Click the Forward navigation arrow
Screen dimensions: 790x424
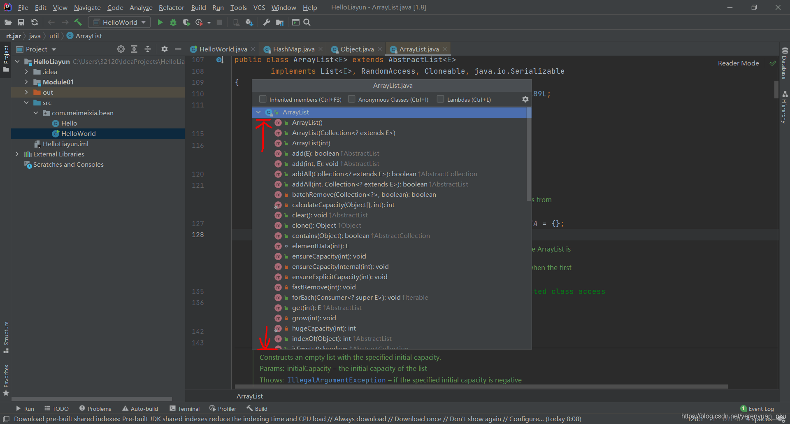(x=65, y=22)
